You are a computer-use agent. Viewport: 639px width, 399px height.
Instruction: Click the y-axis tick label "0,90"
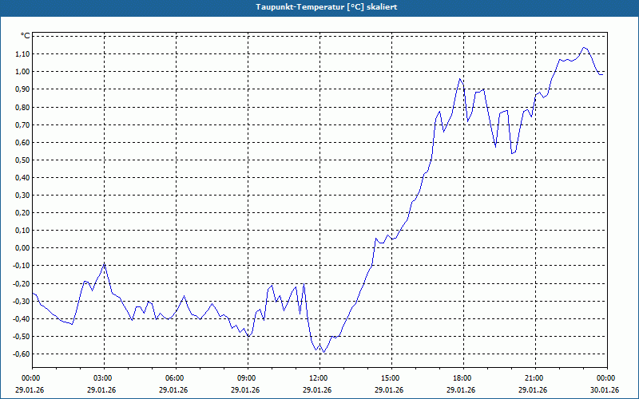[x=23, y=89]
